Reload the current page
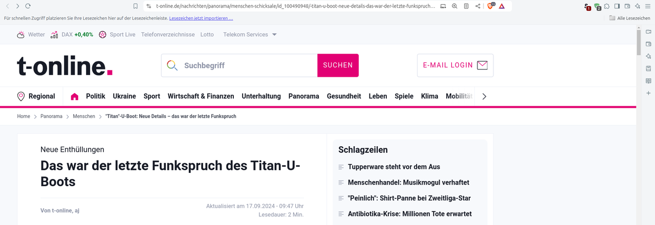This screenshot has height=225, width=655. 28,6
